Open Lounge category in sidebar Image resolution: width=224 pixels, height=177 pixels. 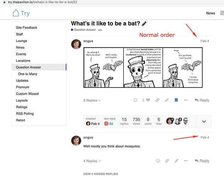(22, 41)
